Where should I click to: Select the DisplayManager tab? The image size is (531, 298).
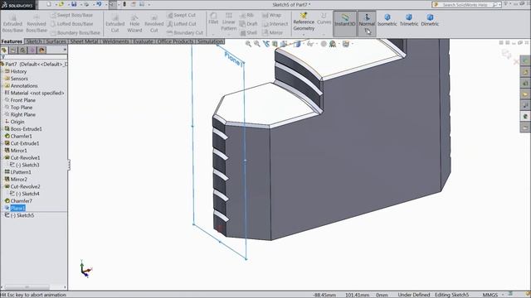42,50
